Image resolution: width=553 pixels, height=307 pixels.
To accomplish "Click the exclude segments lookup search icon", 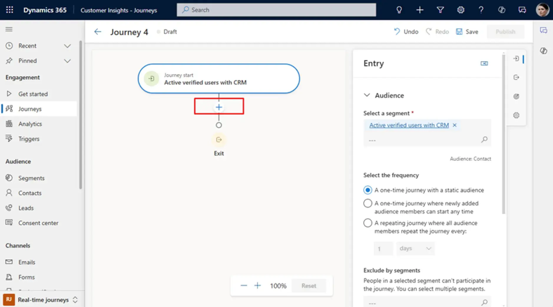I will 484,302.
